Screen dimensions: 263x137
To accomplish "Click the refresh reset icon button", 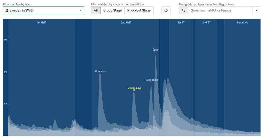I will (166, 10).
